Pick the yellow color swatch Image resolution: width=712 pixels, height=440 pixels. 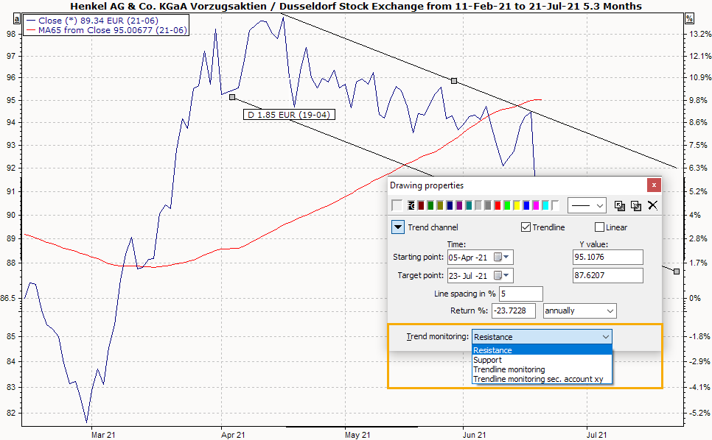pyautogui.click(x=517, y=205)
